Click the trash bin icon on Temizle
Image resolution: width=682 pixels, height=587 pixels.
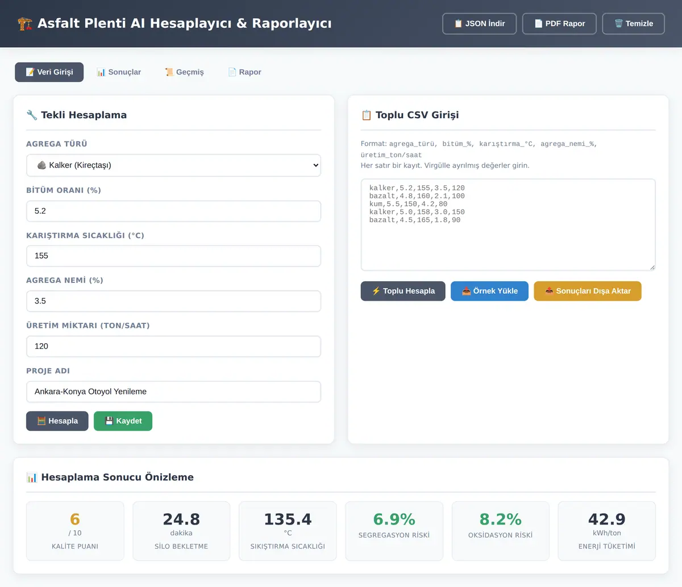tap(618, 23)
